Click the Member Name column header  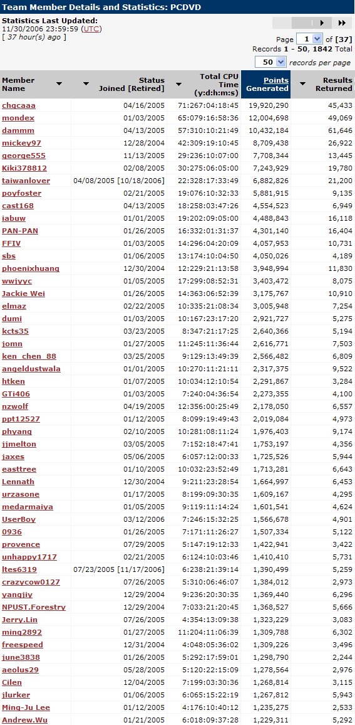[x=18, y=84]
